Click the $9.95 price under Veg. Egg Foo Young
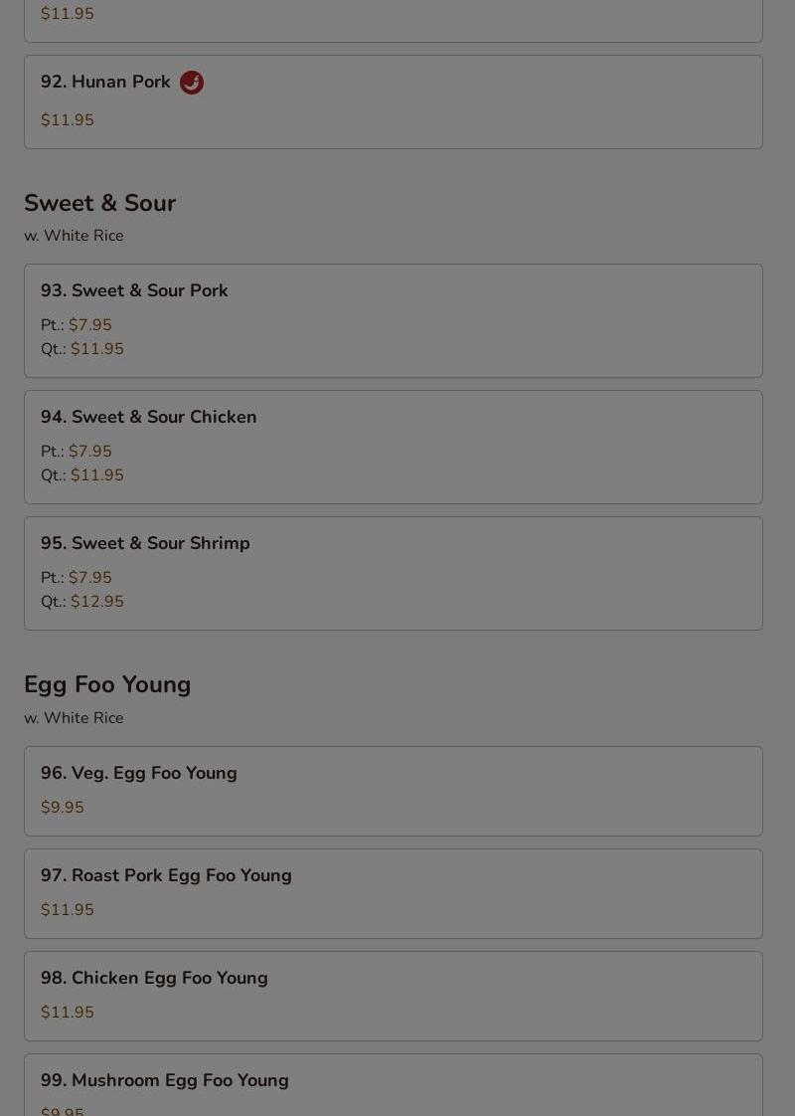The width and height of the screenshot is (795, 1116). click(63, 807)
